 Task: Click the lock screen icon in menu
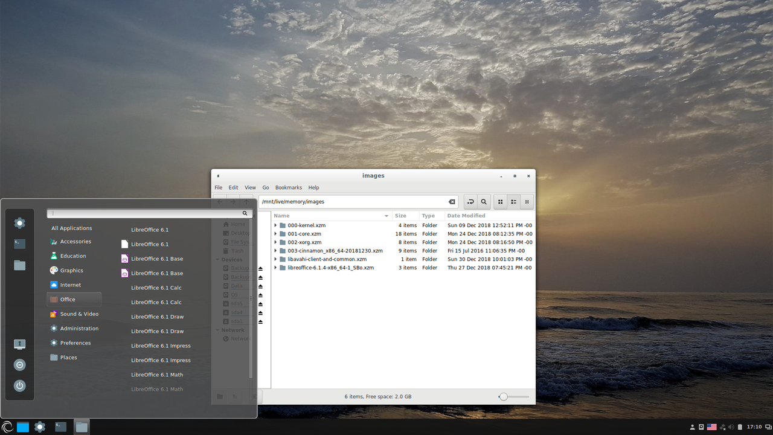point(20,344)
